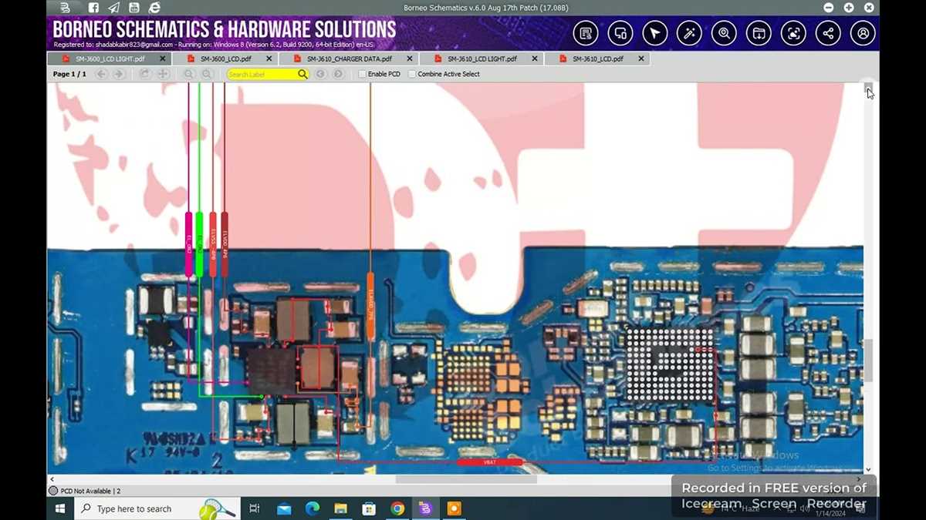Launch Microsoft Edge from the taskbar

pyautogui.click(x=313, y=508)
